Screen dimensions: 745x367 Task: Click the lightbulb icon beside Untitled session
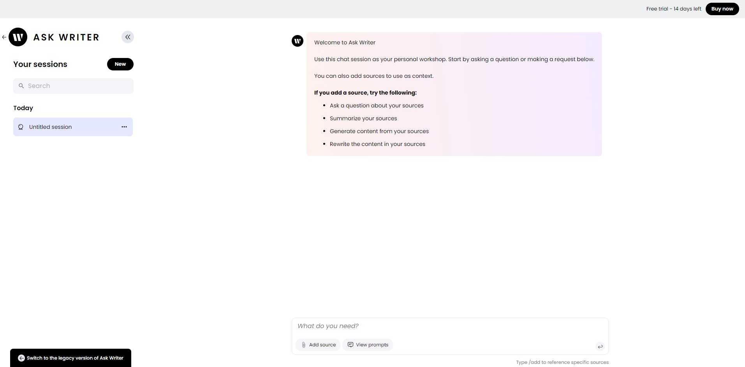21,127
